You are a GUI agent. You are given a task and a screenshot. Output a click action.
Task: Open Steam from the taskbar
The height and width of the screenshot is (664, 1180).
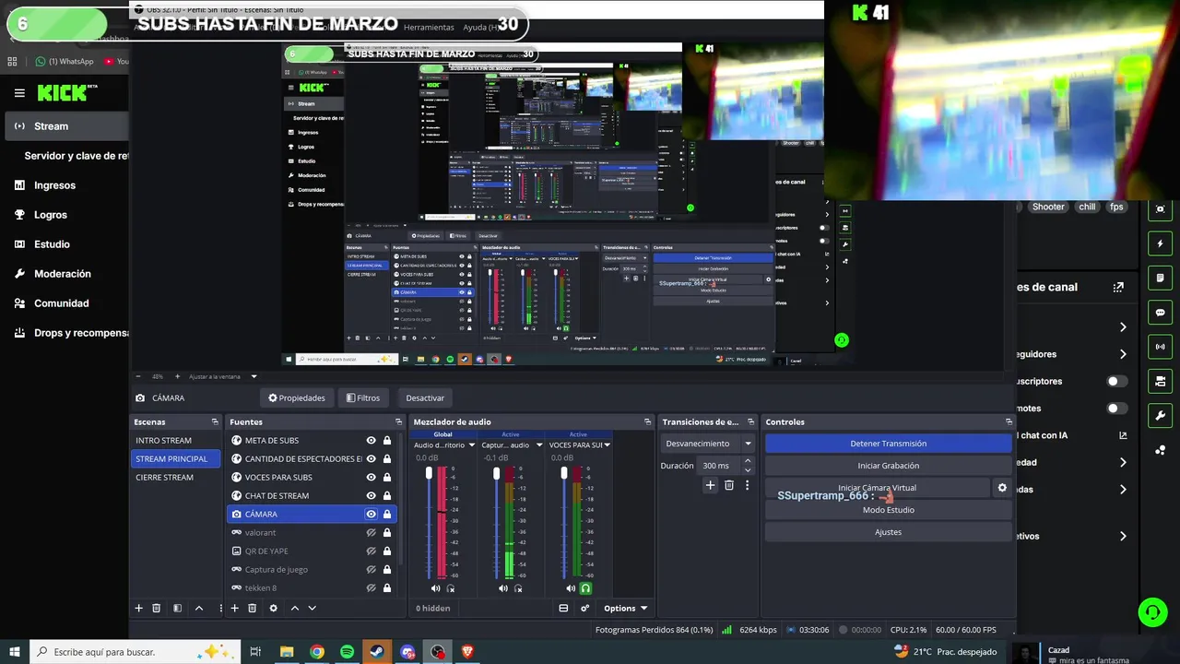point(377,652)
